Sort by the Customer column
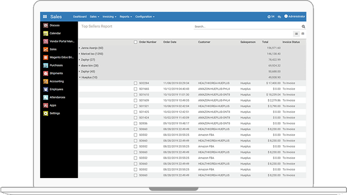 coord(204,42)
